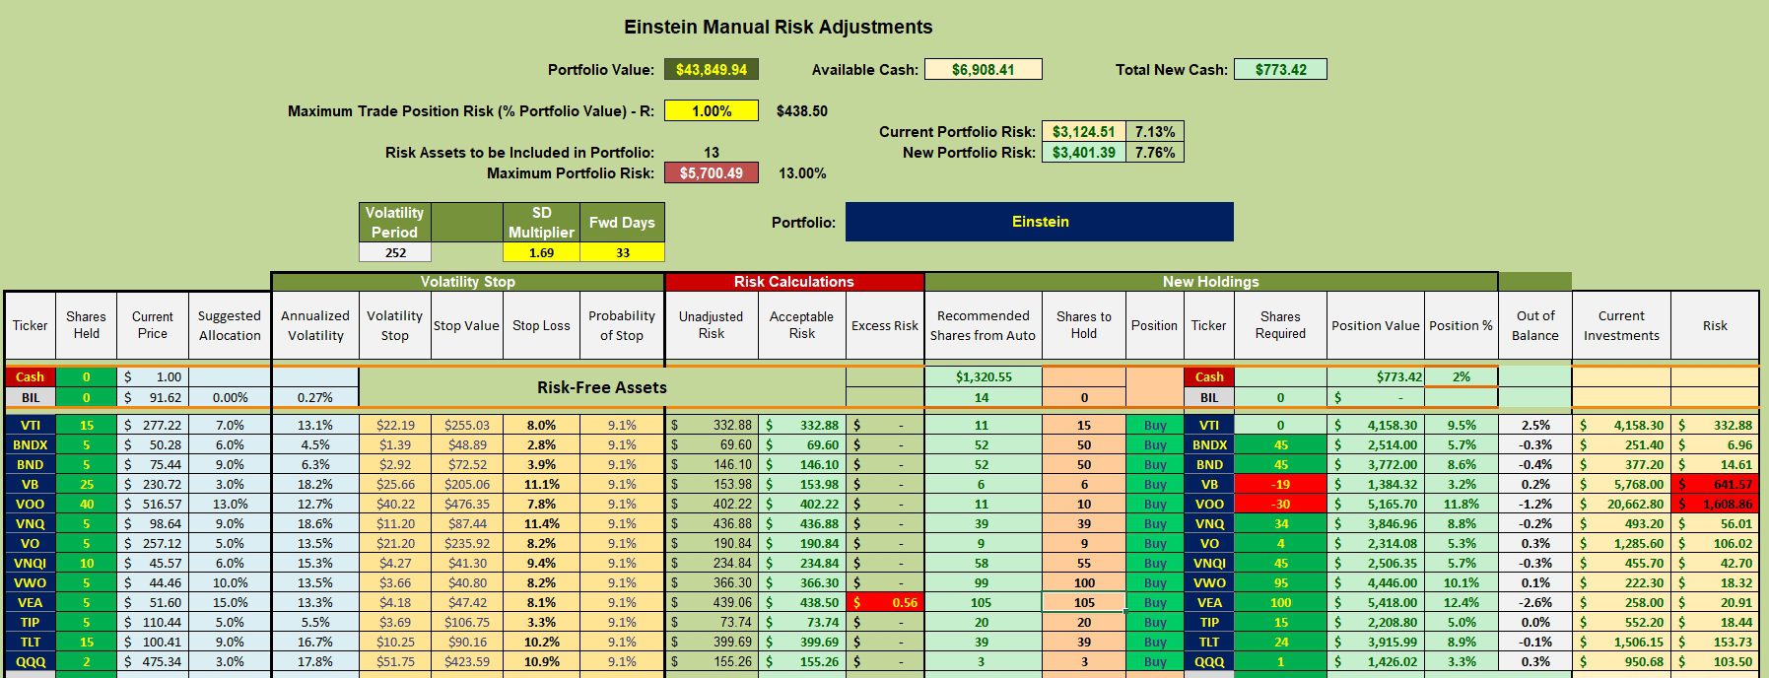
Task: Select VOO shares held value 40
Action: click(86, 504)
